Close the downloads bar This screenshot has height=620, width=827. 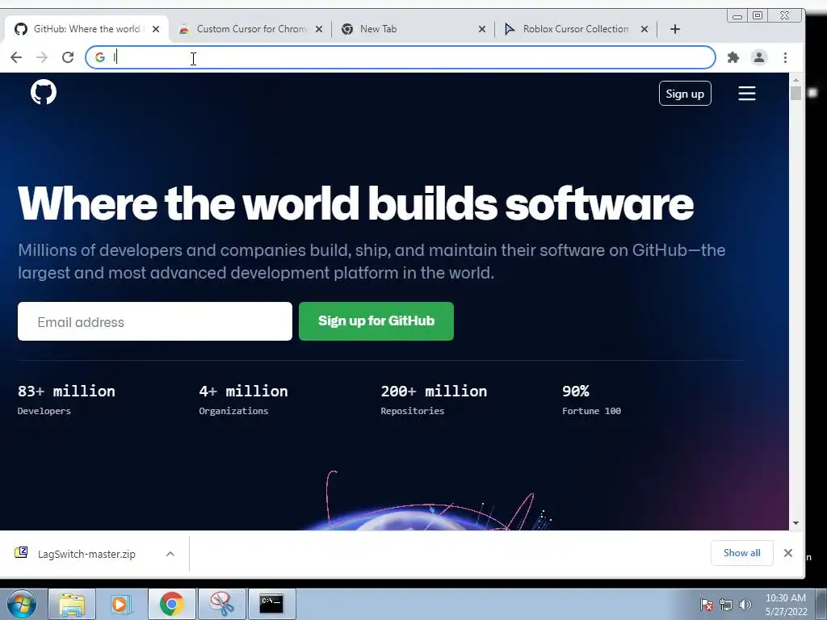(788, 553)
